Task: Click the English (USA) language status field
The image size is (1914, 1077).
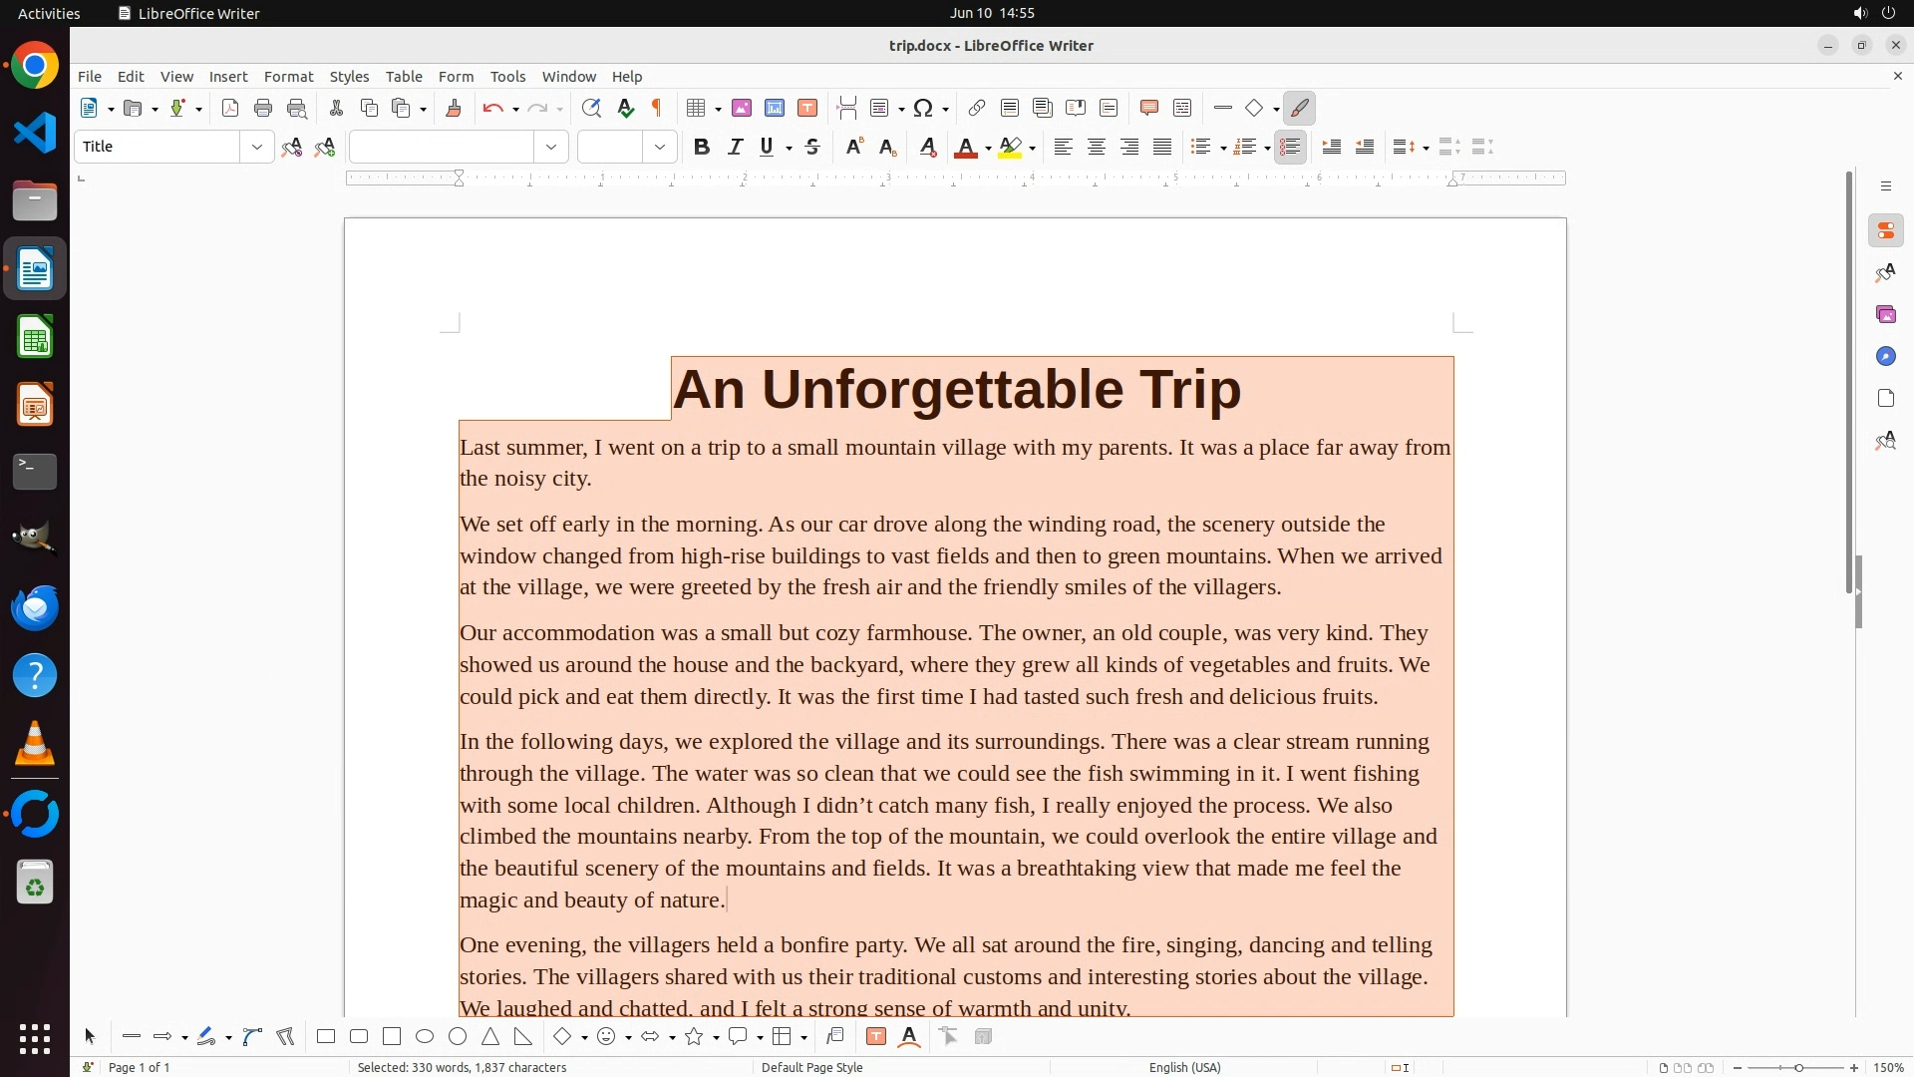Action: 1184,1067
